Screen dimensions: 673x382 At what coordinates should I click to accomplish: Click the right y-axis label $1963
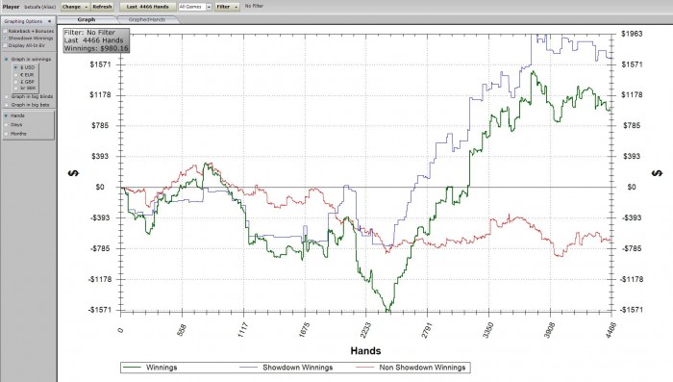coord(632,34)
